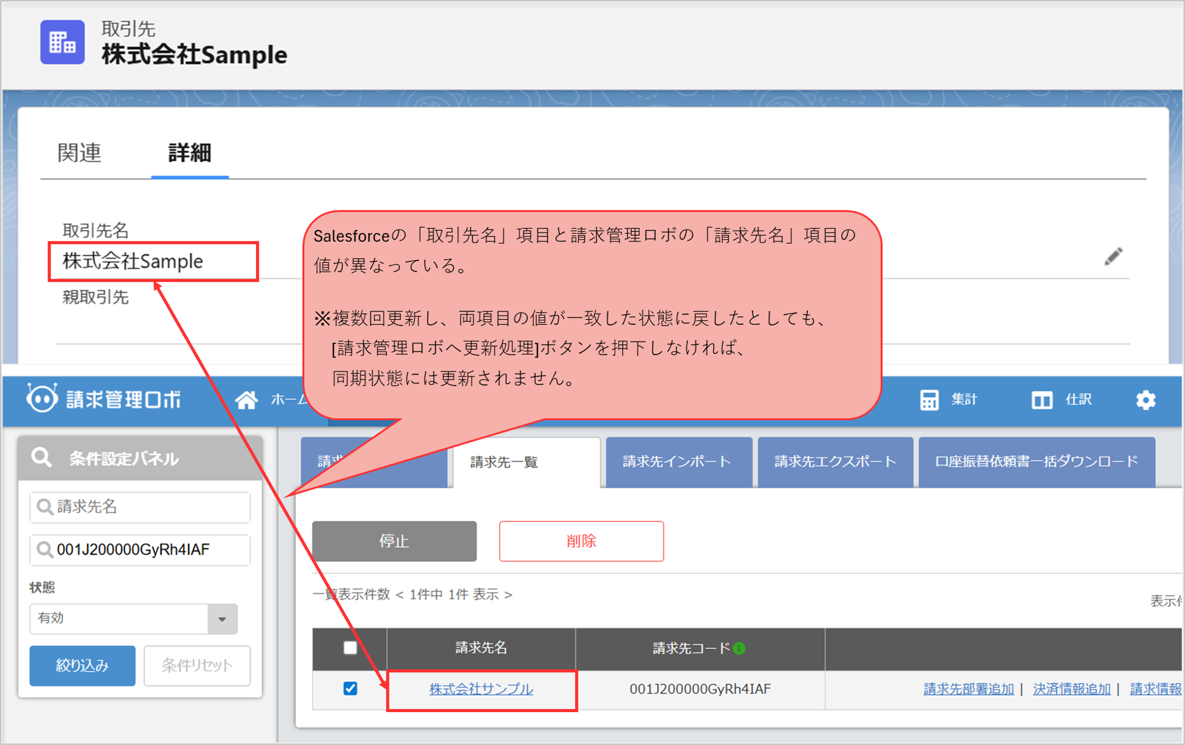The width and height of the screenshot is (1185, 745).
Task: Open the 株式会社サンプル link
Action: click(x=481, y=689)
